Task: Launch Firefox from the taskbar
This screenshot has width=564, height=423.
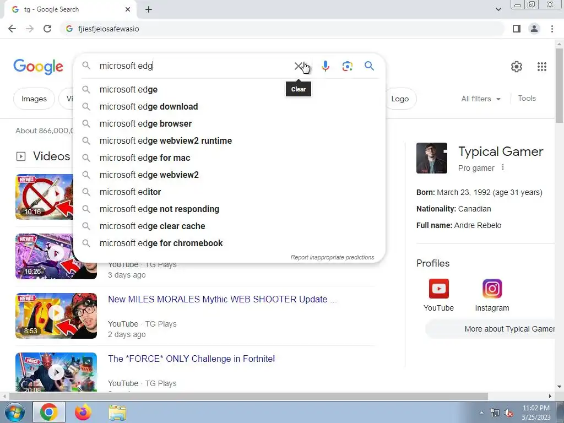Action: [83, 412]
